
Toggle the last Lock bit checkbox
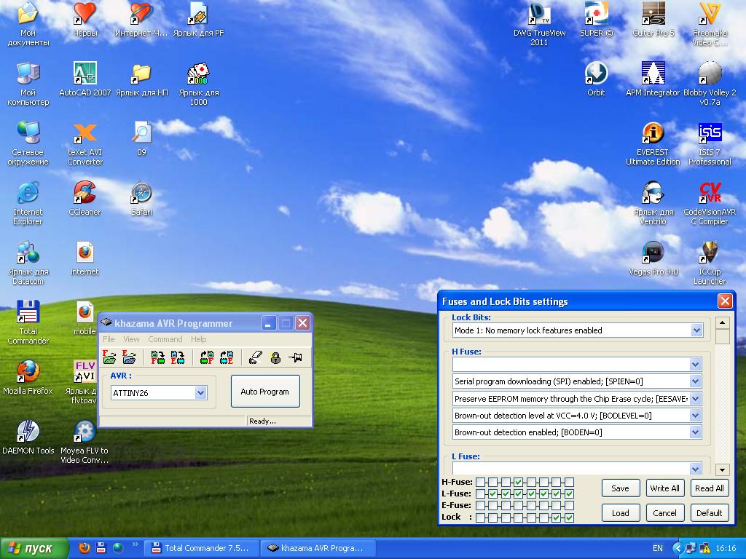click(569, 518)
